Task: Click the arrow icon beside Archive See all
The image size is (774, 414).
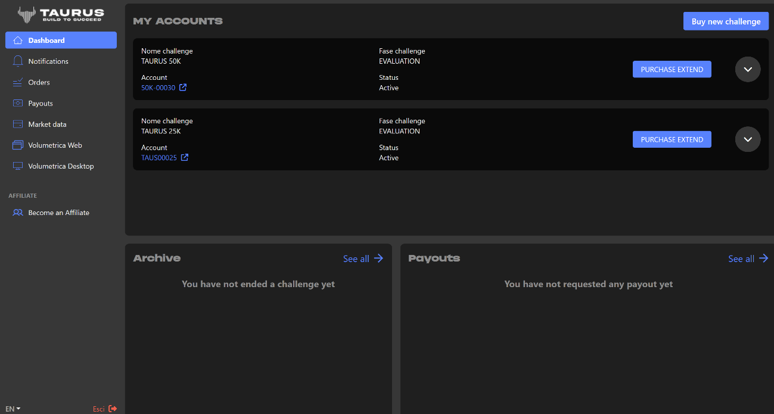Action: [378, 259]
